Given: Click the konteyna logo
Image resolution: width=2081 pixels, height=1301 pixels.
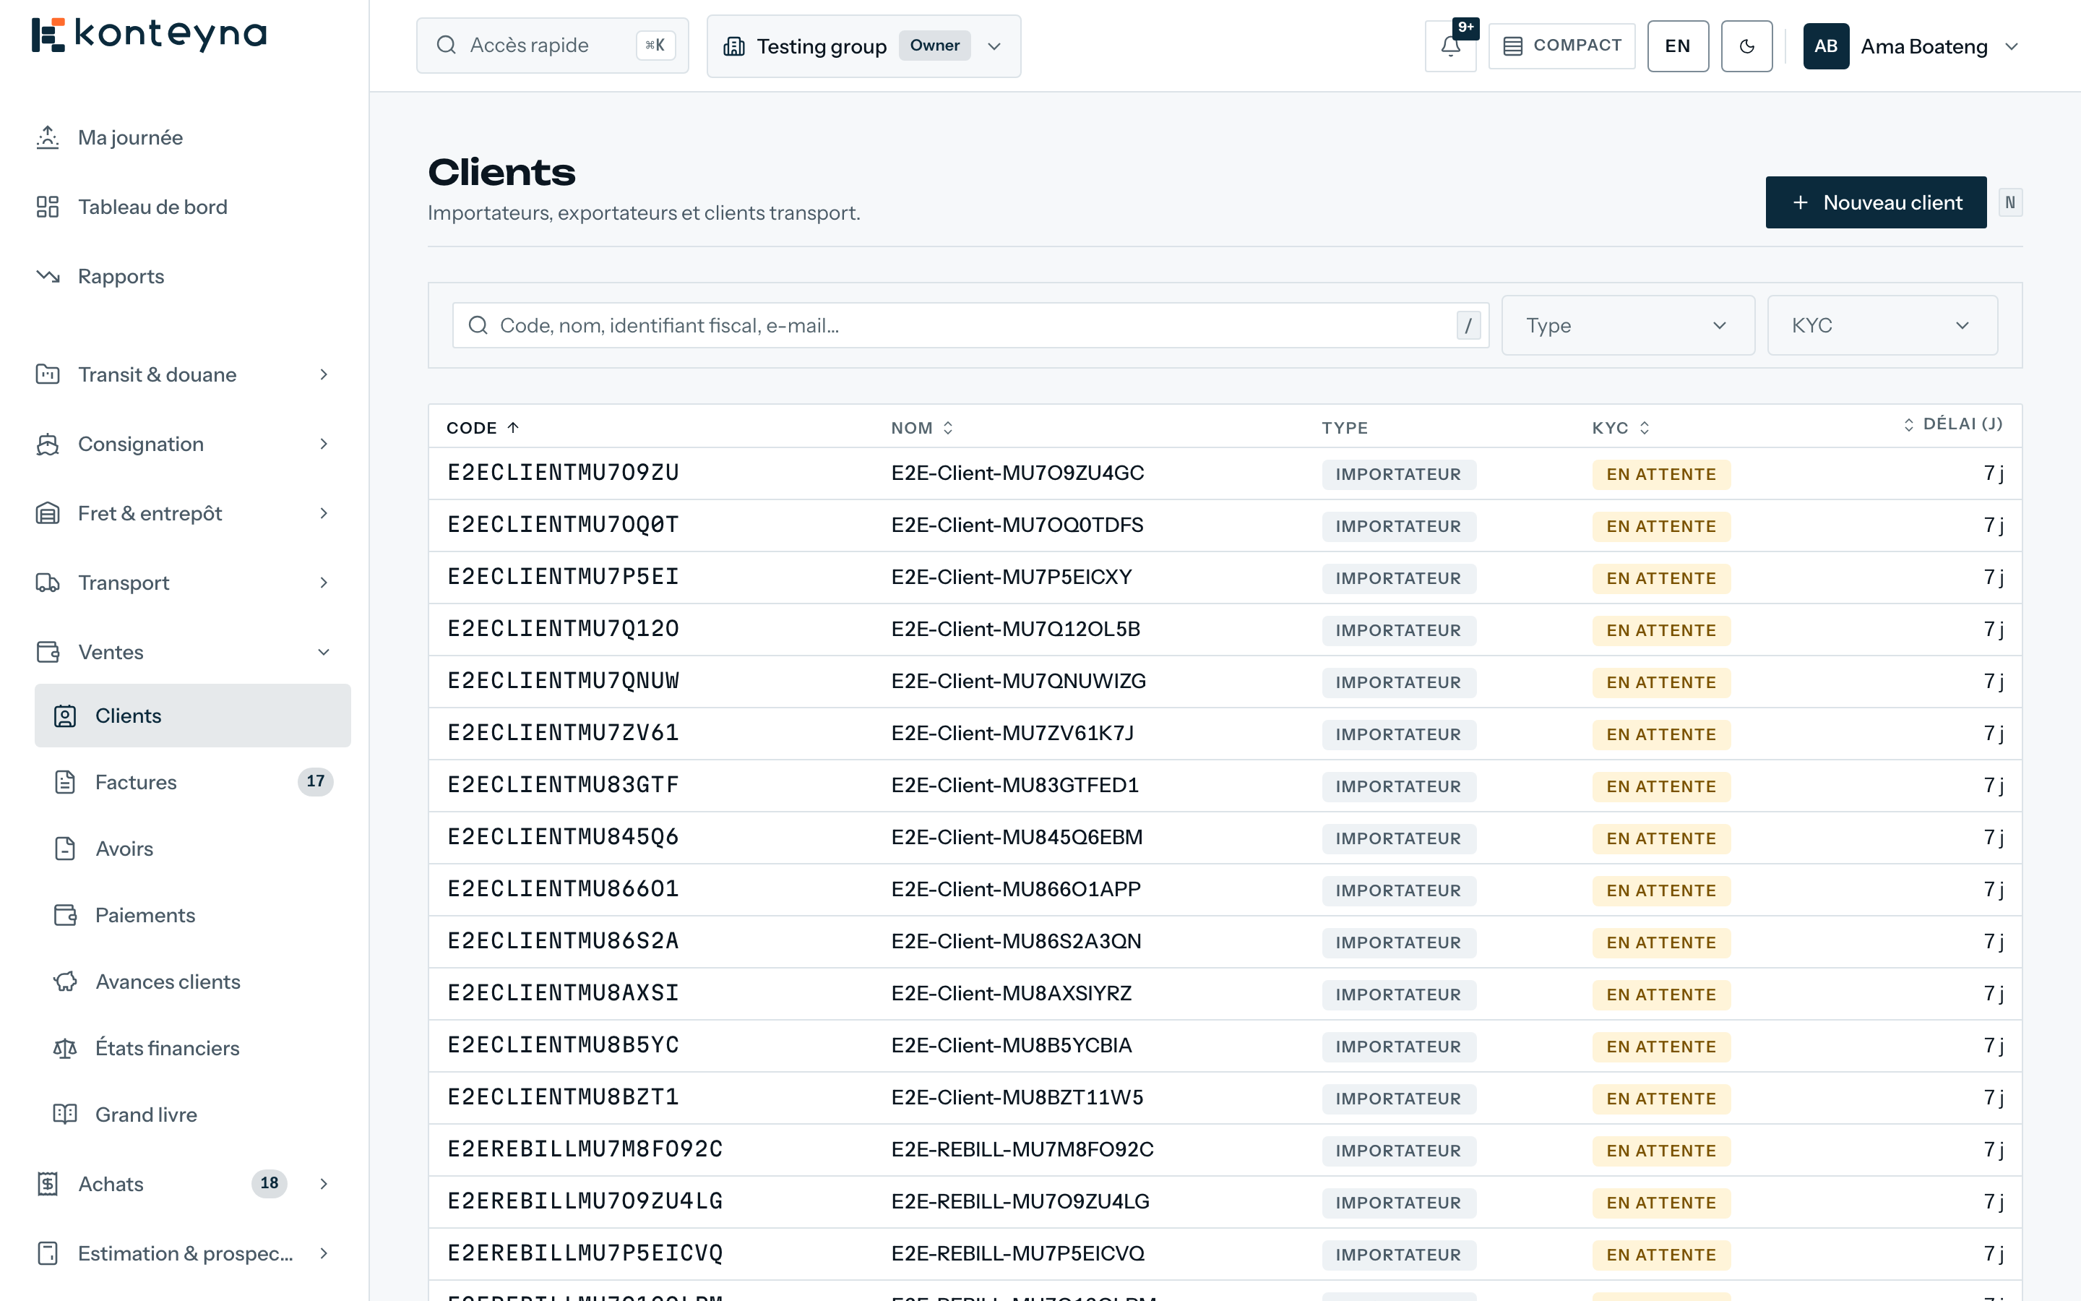Looking at the screenshot, I should [149, 35].
